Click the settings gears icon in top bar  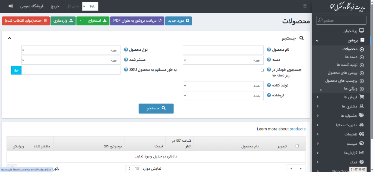(x=10, y=6)
